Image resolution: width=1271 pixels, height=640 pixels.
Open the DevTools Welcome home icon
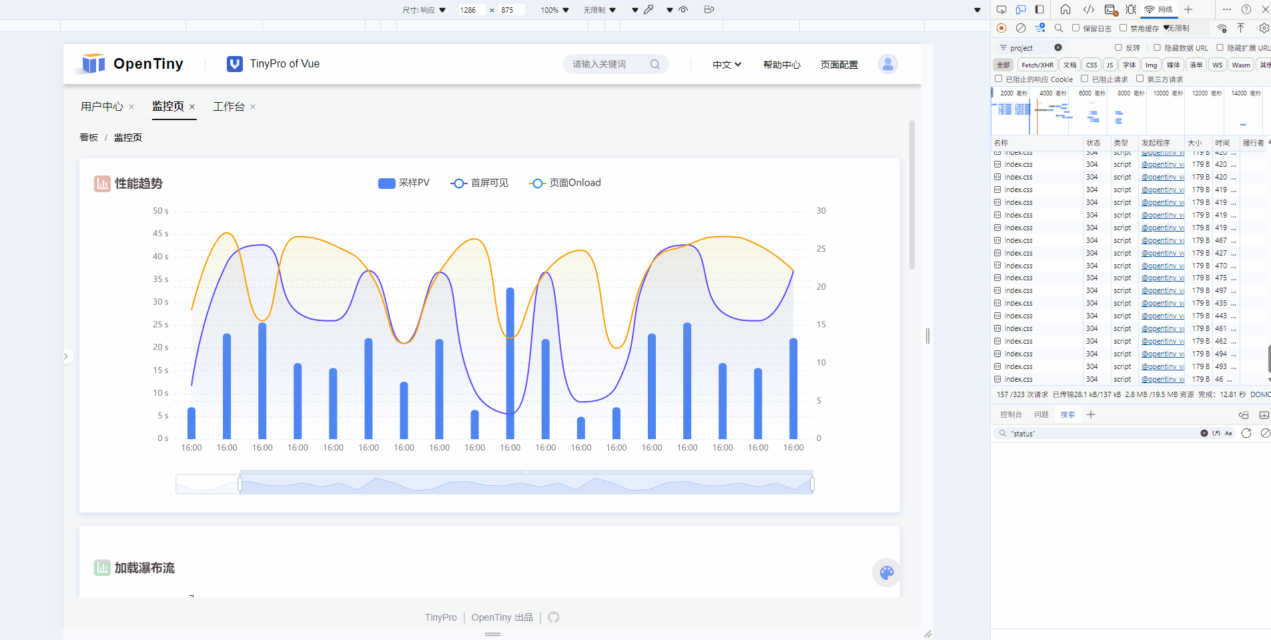click(1066, 9)
